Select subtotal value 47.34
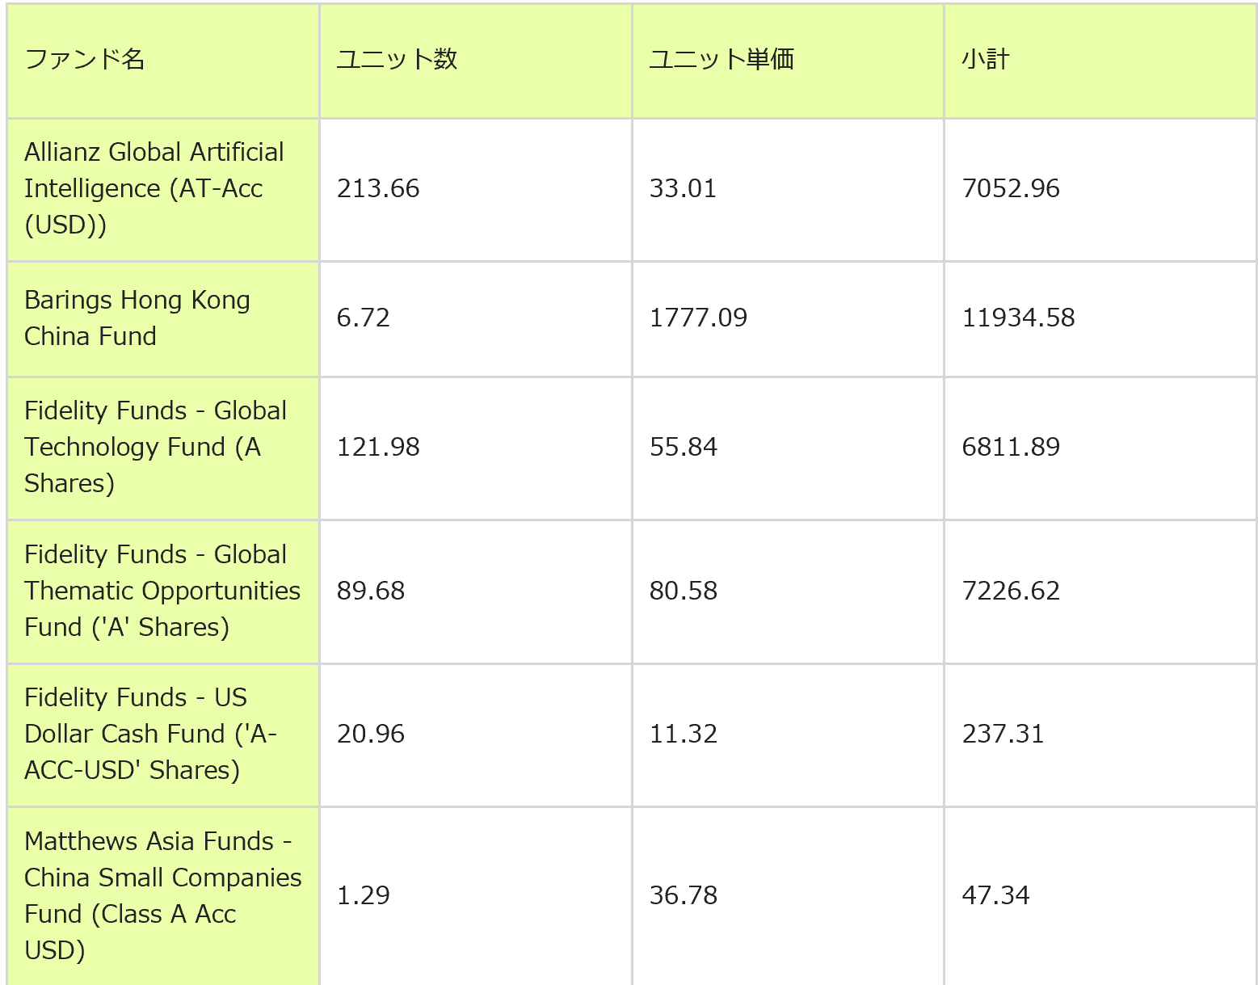 995,895
